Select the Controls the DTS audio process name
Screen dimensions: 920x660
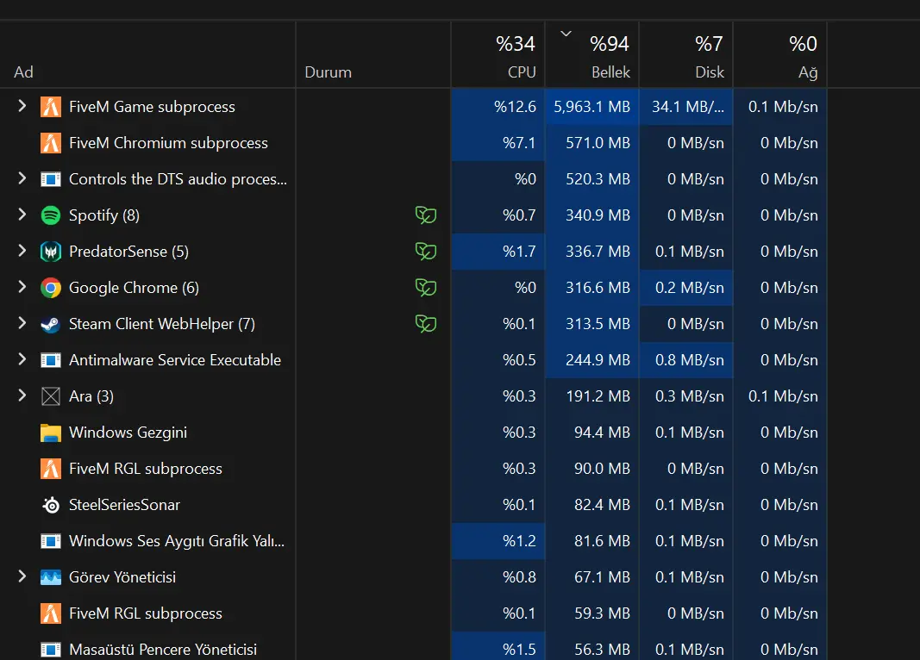point(178,179)
